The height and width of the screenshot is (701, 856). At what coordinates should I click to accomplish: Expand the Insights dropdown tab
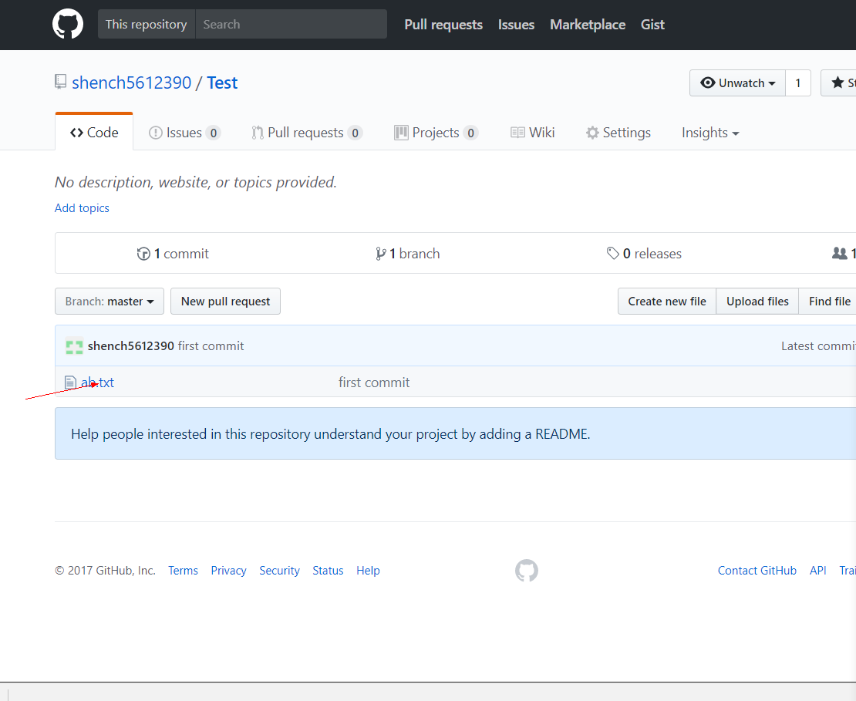pos(710,133)
